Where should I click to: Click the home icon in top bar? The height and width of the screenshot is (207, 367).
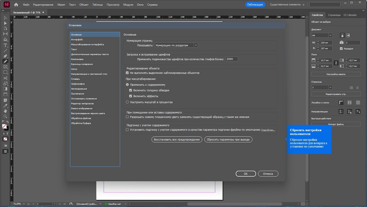tap(16, 5)
